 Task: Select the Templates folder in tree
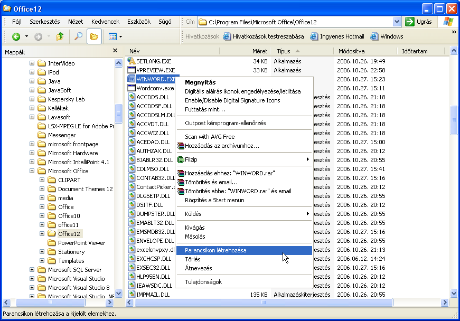click(x=71, y=261)
